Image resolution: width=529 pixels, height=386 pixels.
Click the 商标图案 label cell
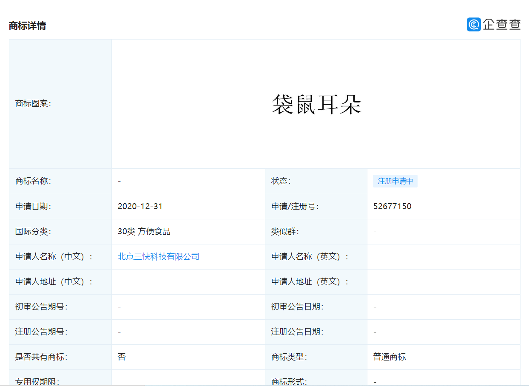pos(60,104)
